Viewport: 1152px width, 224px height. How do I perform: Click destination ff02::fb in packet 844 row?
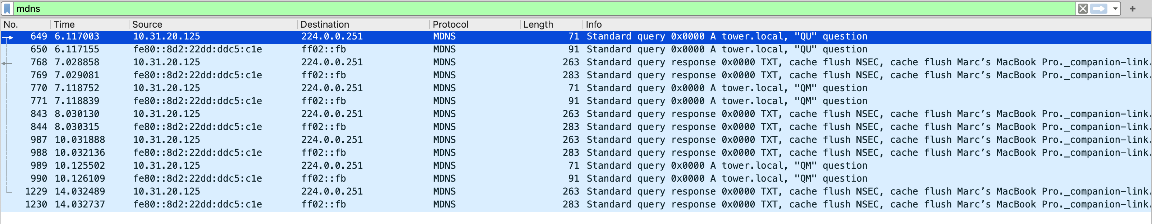click(x=323, y=127)
